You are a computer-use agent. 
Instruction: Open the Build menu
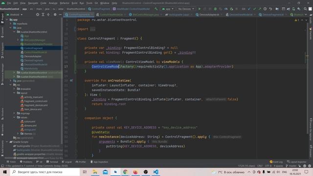74,3
